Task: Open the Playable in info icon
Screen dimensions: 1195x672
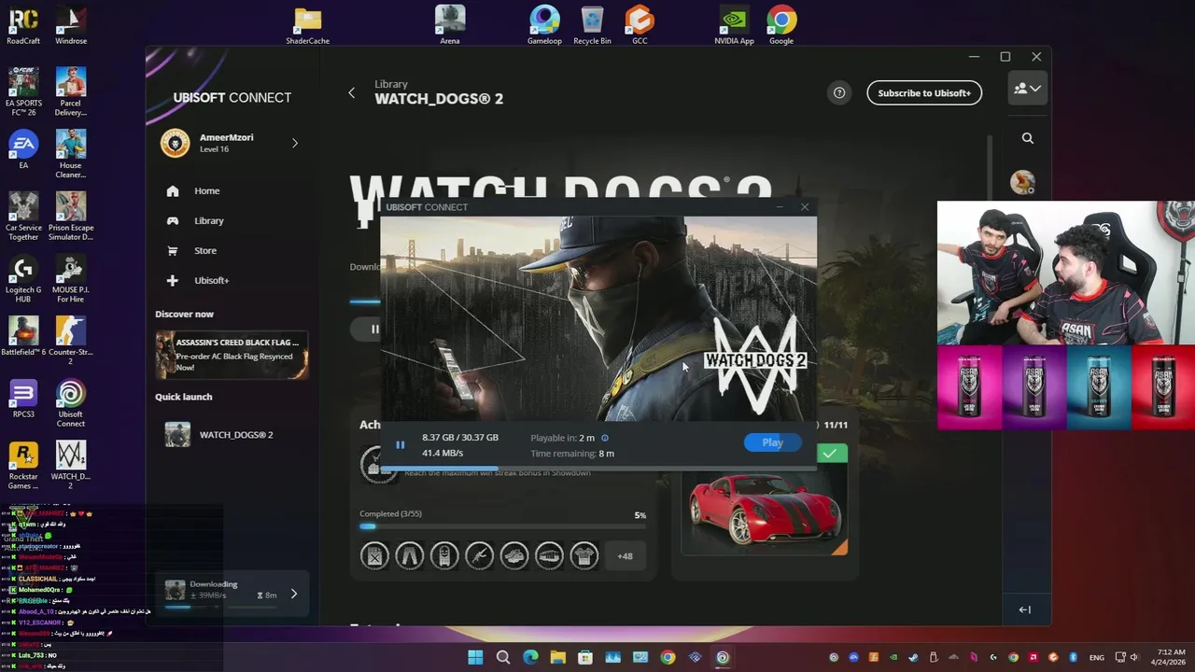Action: [x=605, y=438]
